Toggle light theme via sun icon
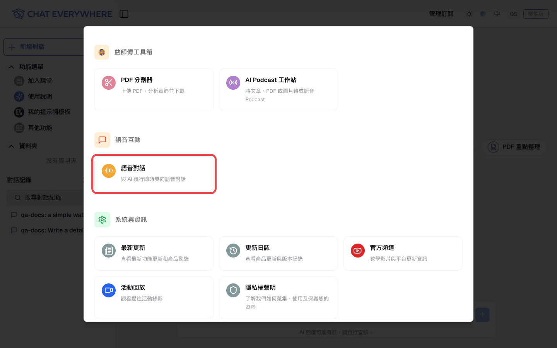Screen dimensions: 557x348 tap(469, 14)
